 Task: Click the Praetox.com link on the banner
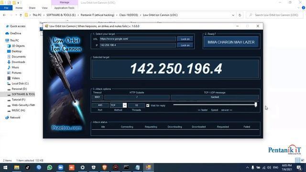tap(66, 128)
